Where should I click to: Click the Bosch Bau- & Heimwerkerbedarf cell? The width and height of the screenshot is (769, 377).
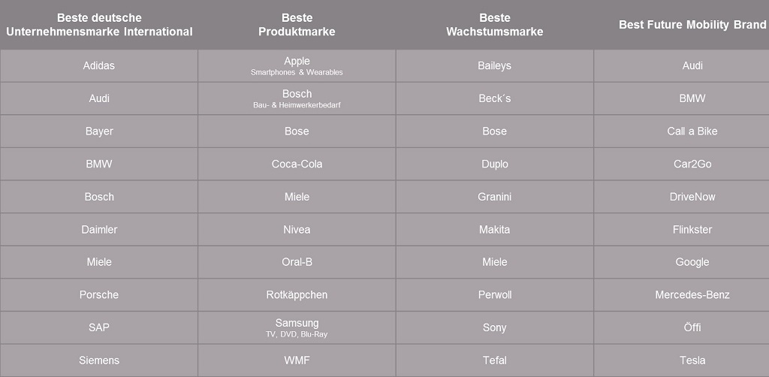tap(297, 98)
